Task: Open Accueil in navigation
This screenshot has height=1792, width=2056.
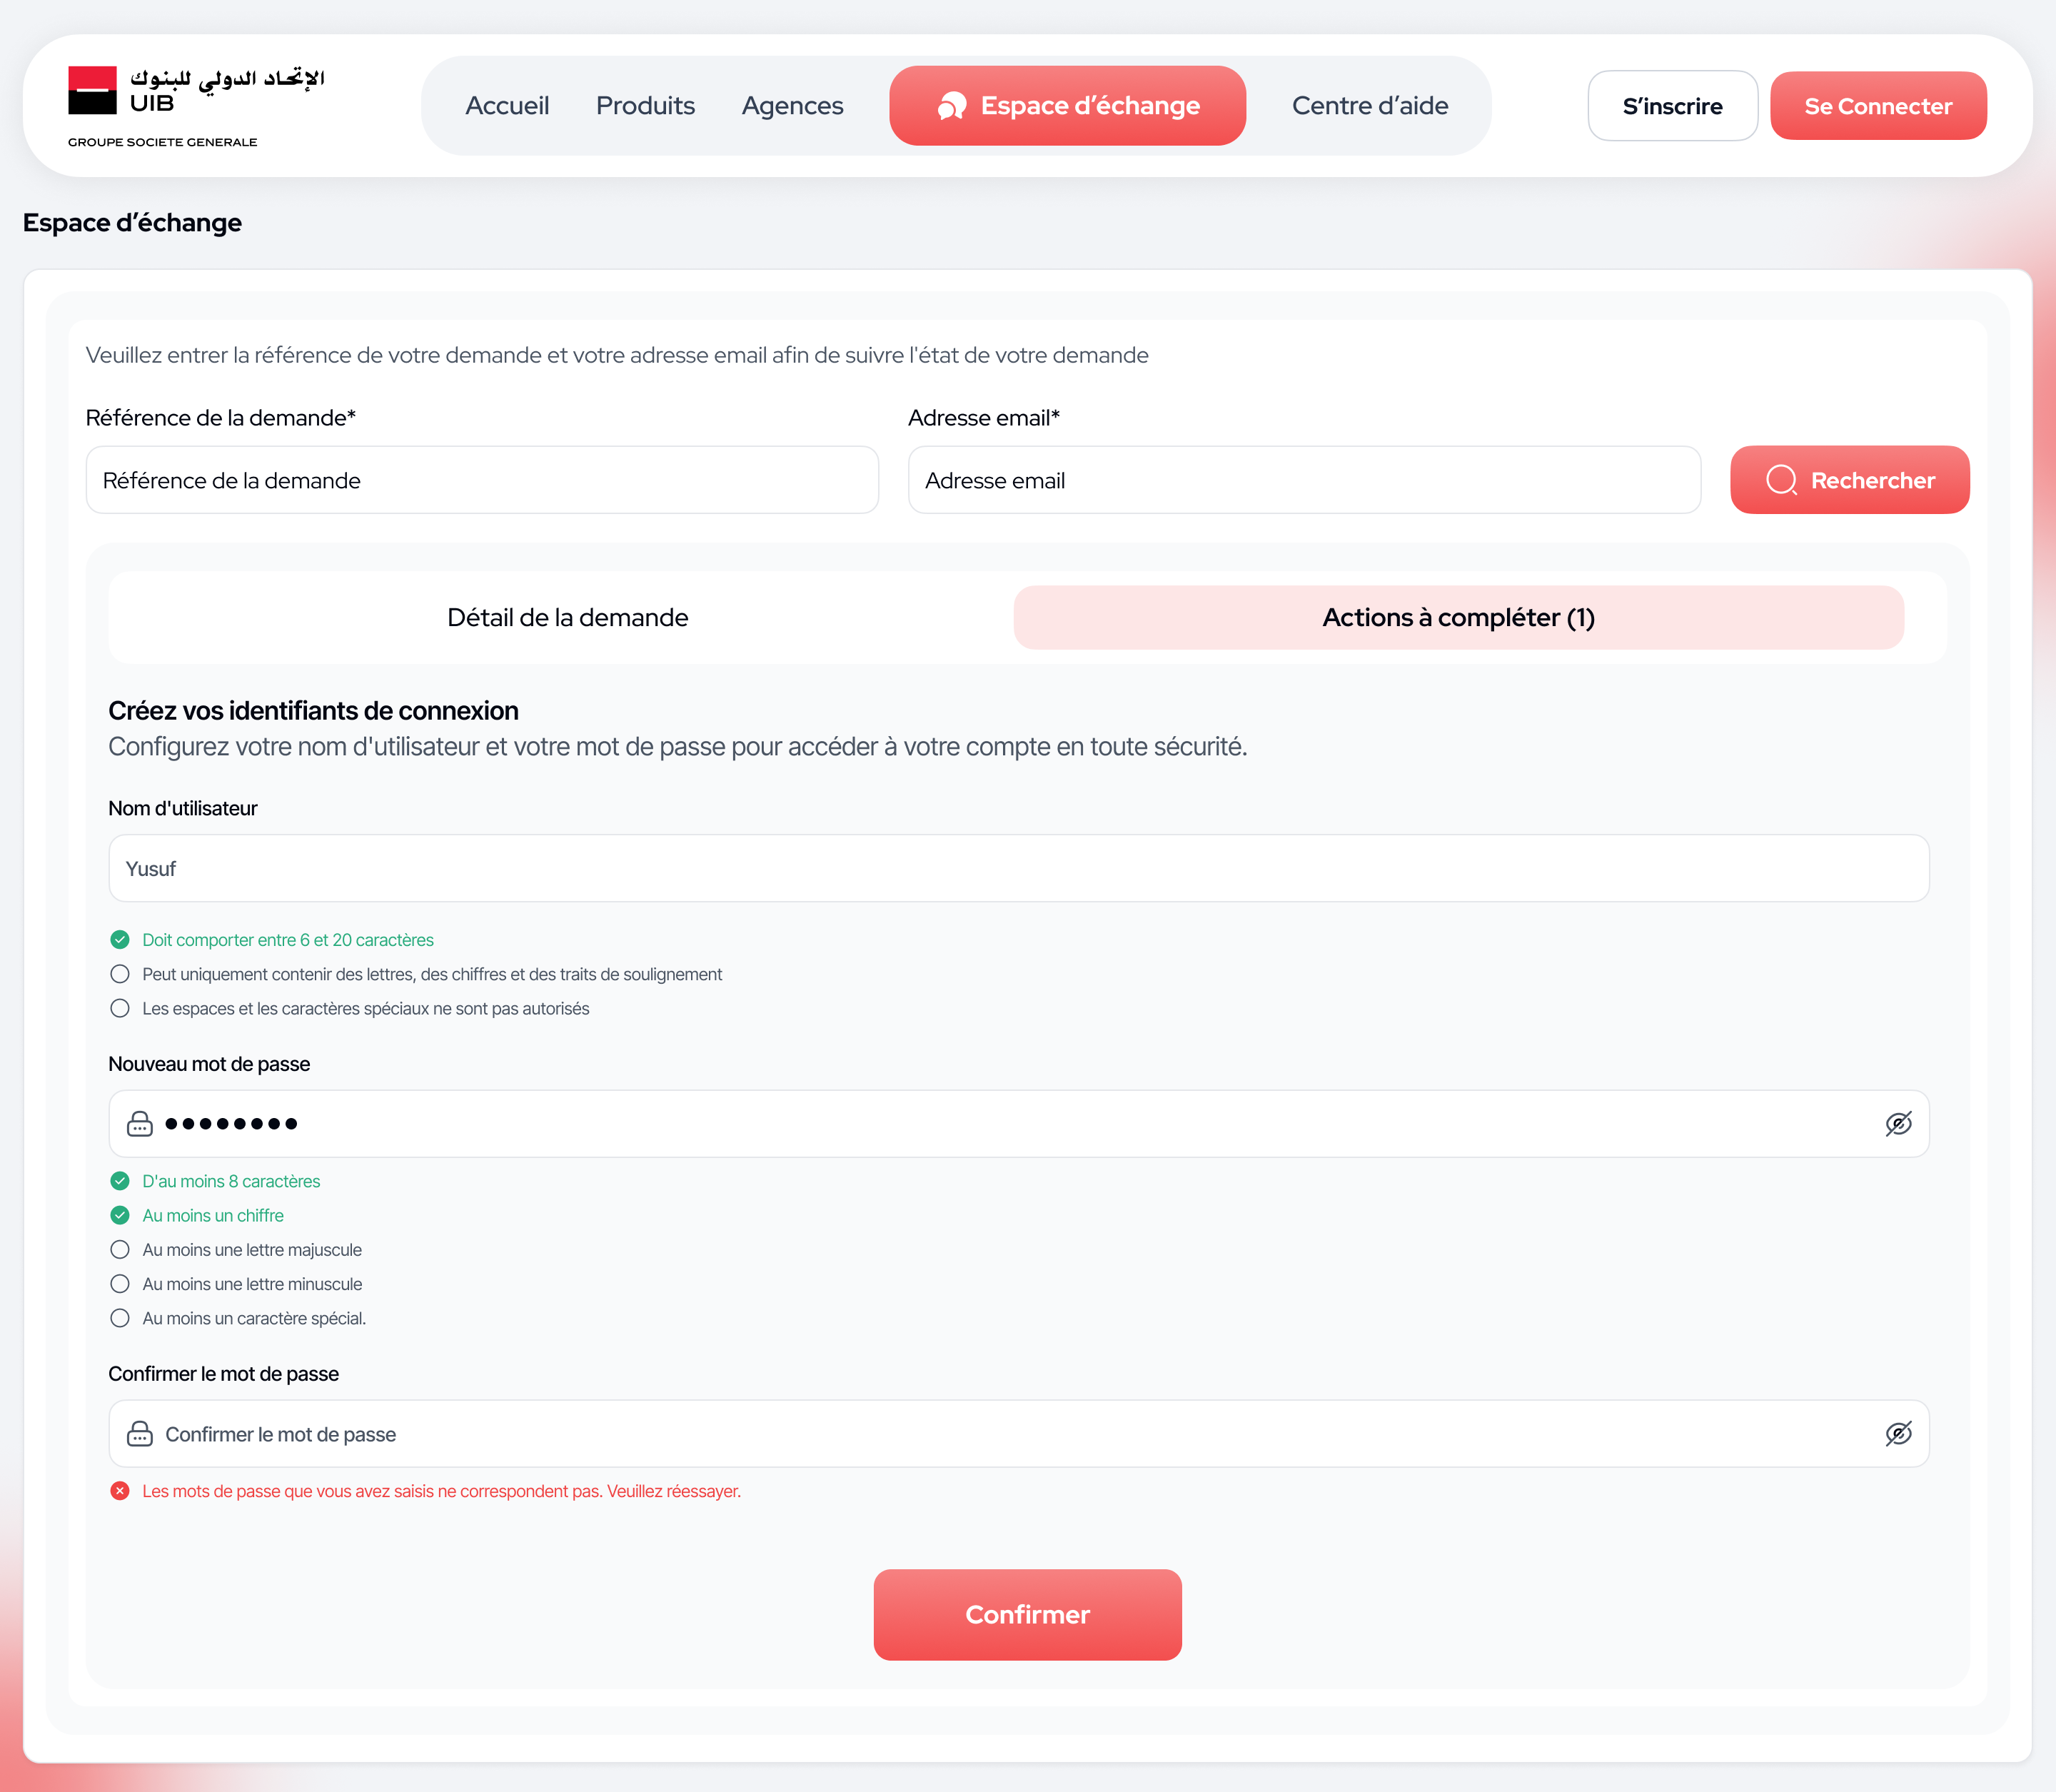Action: [x=507, y=106]
